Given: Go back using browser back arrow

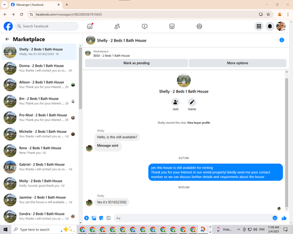Looking at the screenshot, I should pos(5,14).
